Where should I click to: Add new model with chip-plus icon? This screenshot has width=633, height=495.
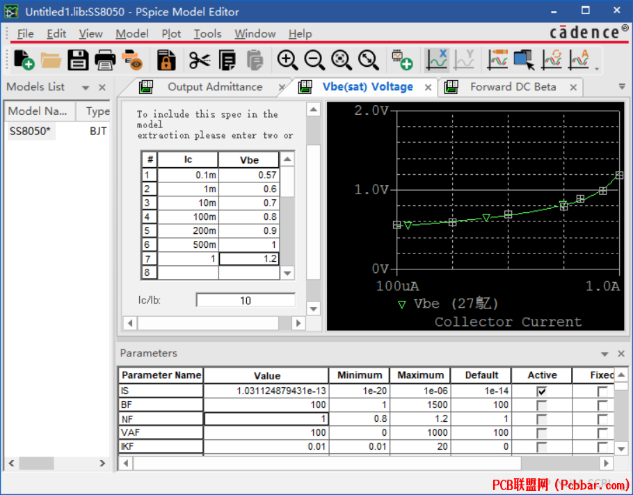403,60
